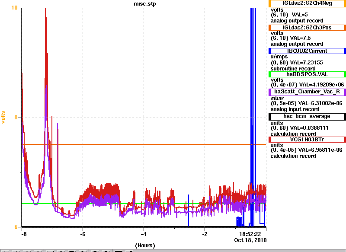Click the x-axis tick label -6

(x=83, y=234)
